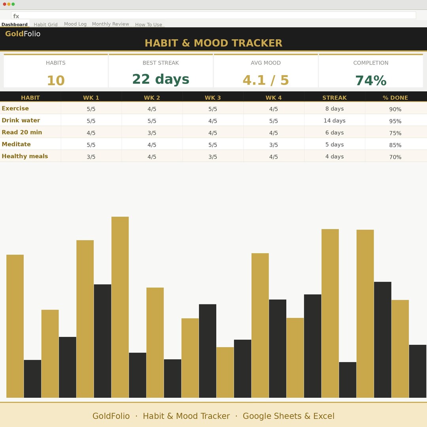Select the Meditate habit cell
Screen dimensions: 427x427
[x=30, y=144]
